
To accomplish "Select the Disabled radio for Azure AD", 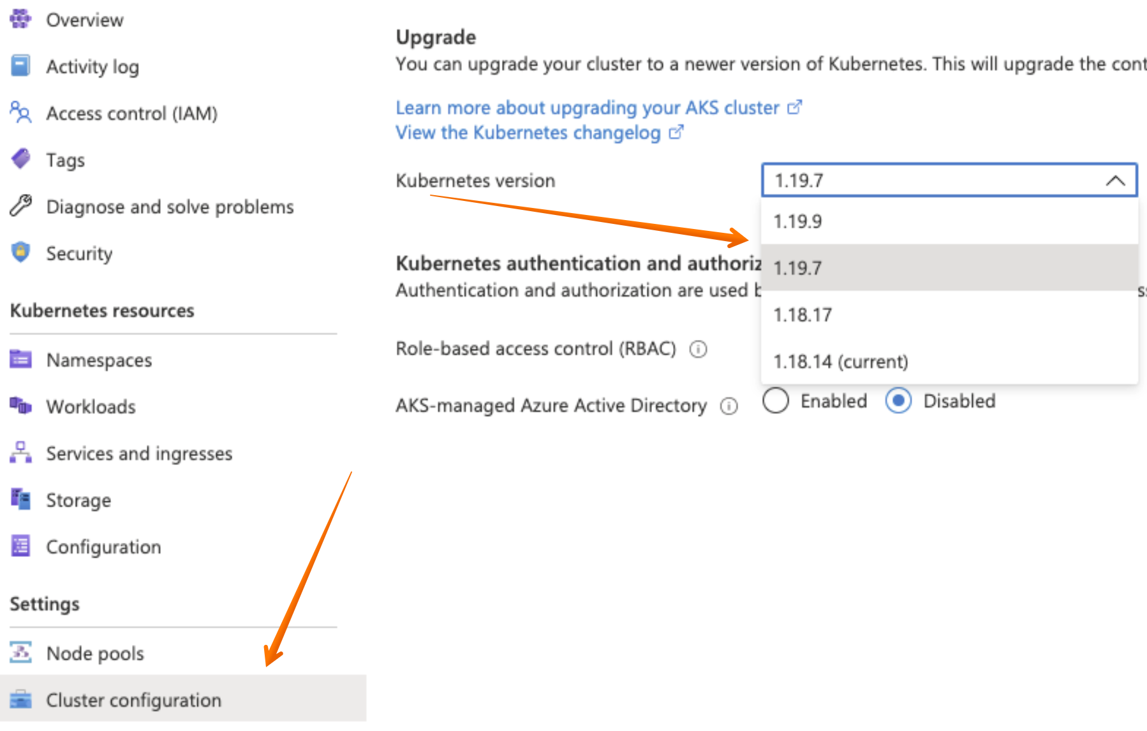I will tap(898, 401).
